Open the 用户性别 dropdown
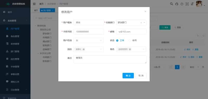Image resolution: width=208 pixels, height=99 pixels. click(88, 40)
